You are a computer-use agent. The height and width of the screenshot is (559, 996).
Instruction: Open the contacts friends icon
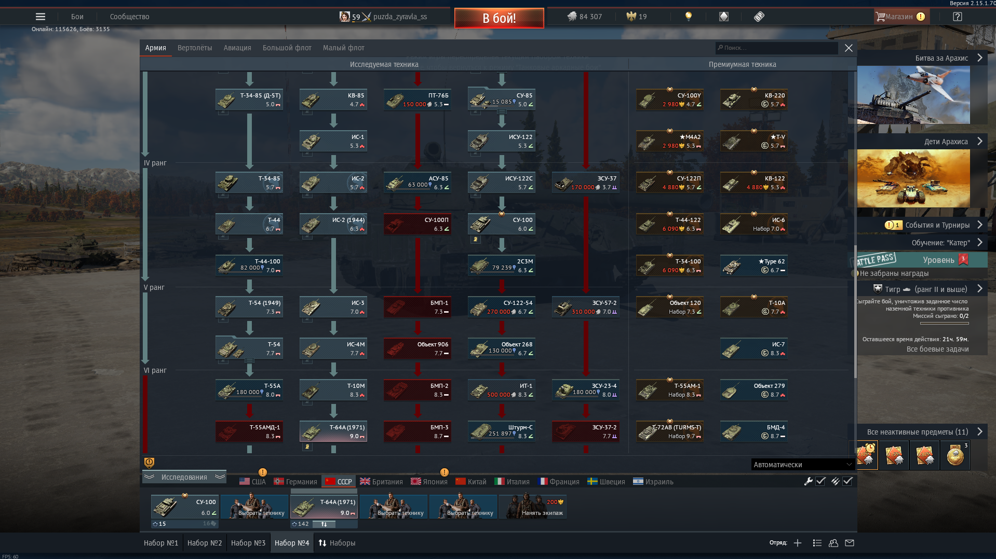pyautogui.click(x=833, y=543)
